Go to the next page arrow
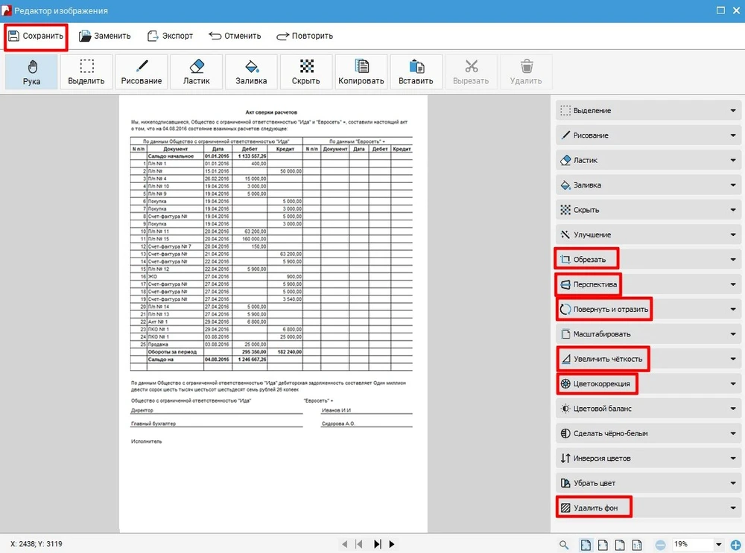The height and width of the screenshot is (553, 745). click(x=392, y=544)
